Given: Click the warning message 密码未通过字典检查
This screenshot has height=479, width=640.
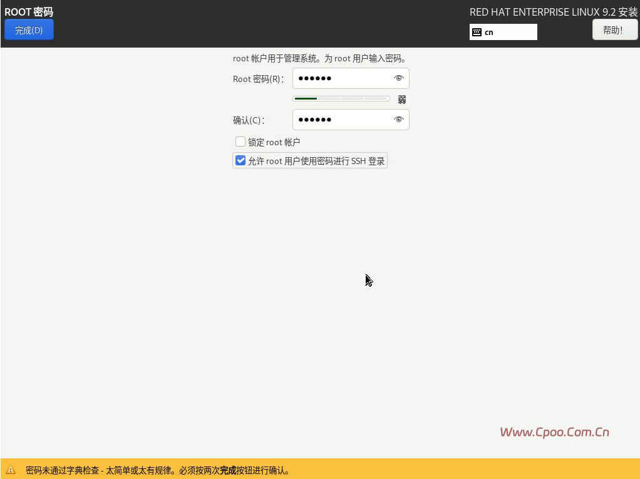Looking at the screenshot, I should (x=158, y=470).
